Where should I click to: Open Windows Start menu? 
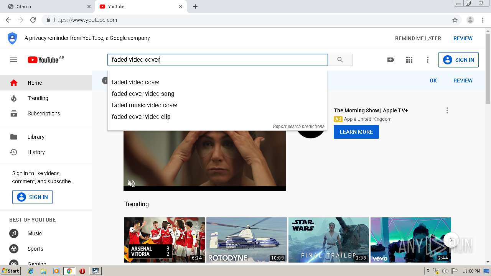[10, 271]
